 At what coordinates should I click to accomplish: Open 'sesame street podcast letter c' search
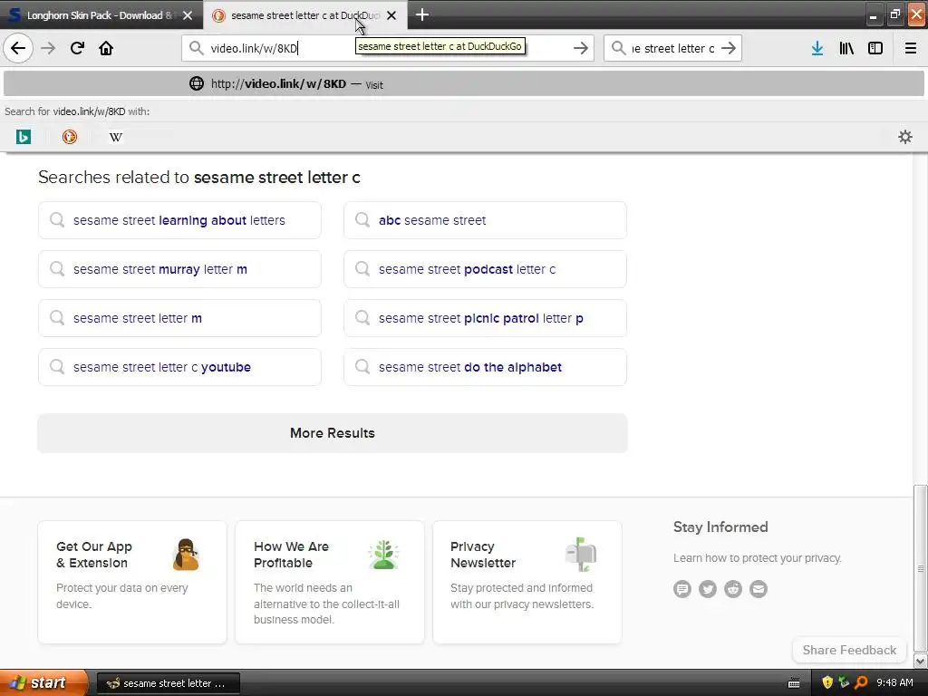tap(485, 269)
